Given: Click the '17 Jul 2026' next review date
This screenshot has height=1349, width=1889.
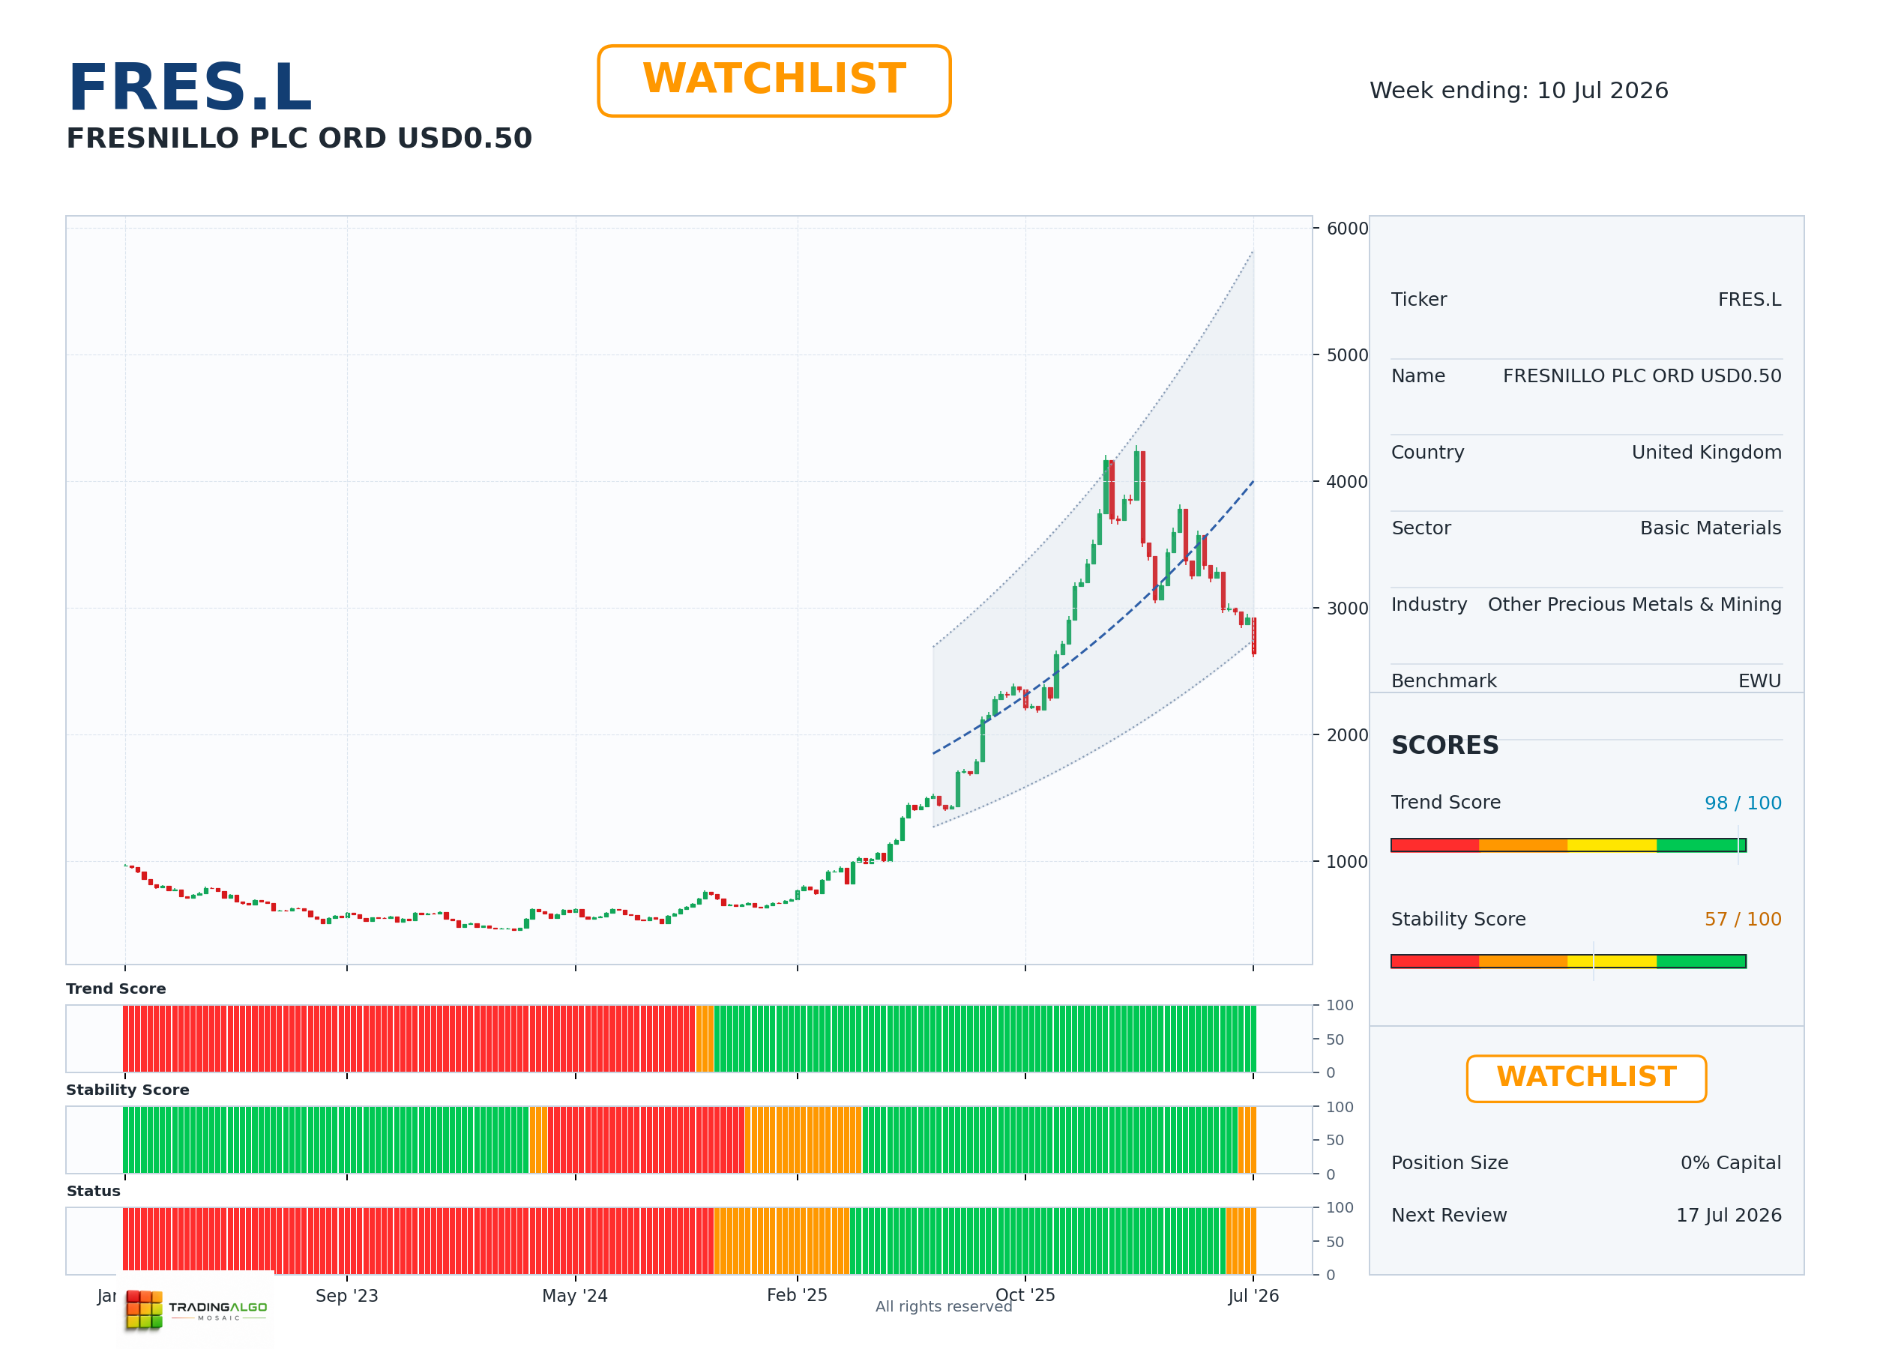Looking at the screenshot, I should [x=1729, y=1216].
